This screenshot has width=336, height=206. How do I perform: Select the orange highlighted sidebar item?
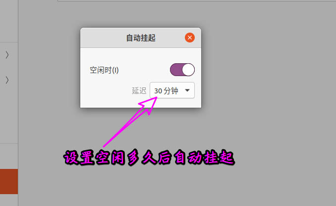point(9,181)
